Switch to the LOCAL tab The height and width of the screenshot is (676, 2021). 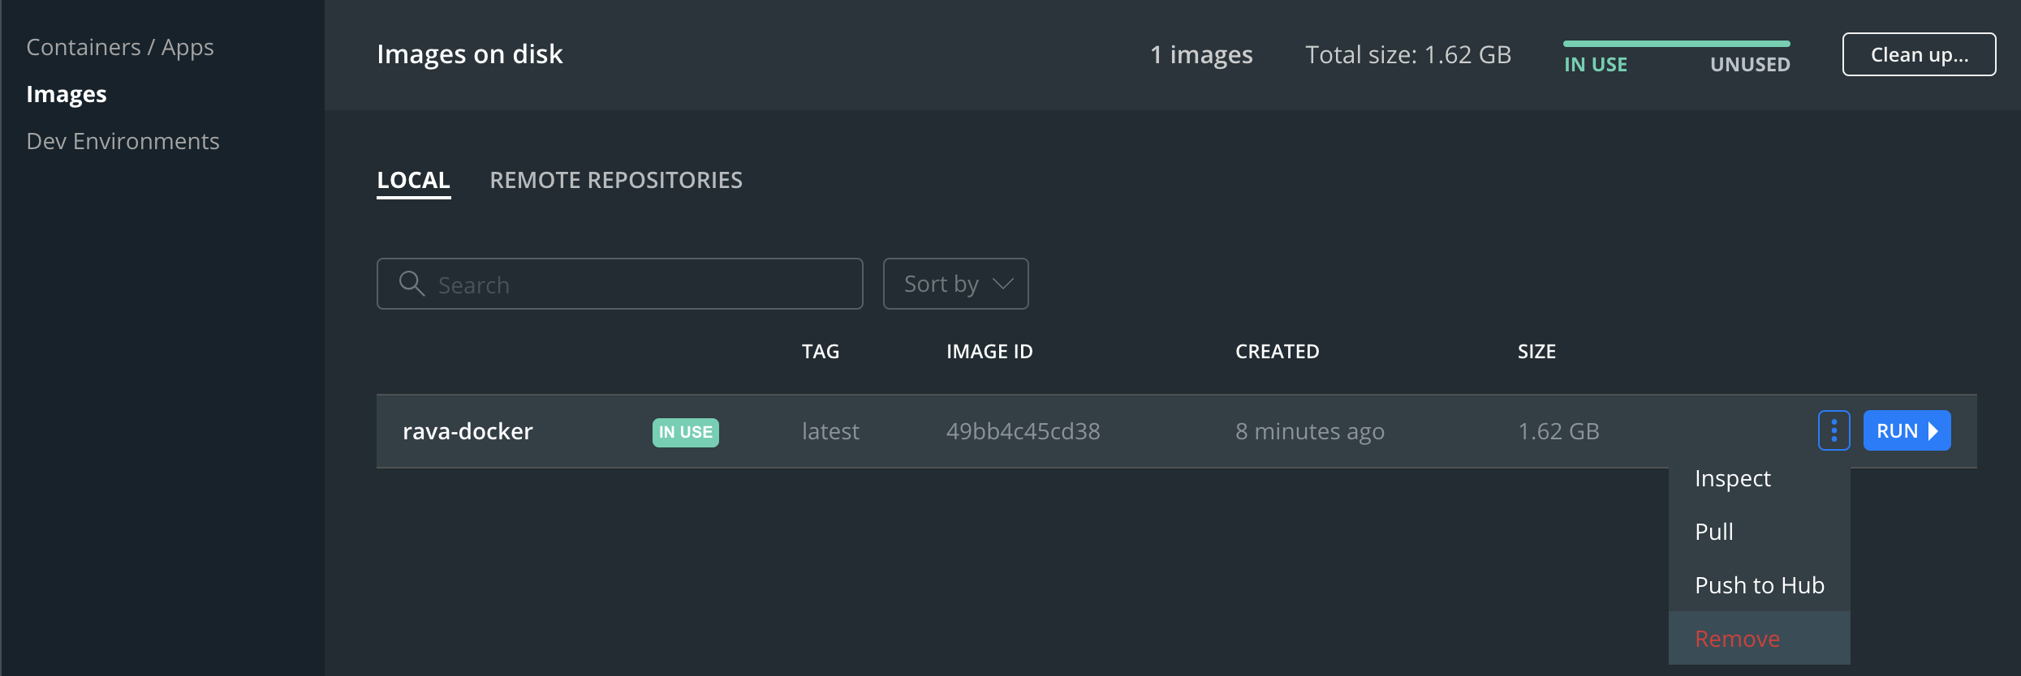coord(413,179)
